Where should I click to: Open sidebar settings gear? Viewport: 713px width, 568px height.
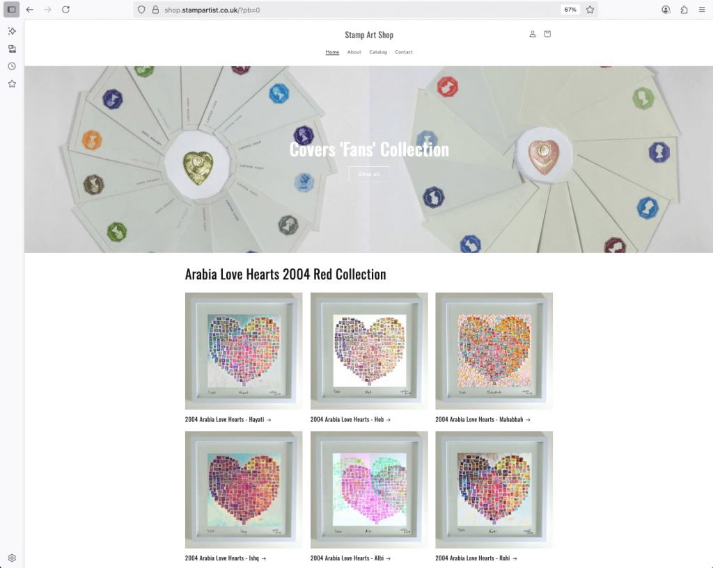(13, 558)
